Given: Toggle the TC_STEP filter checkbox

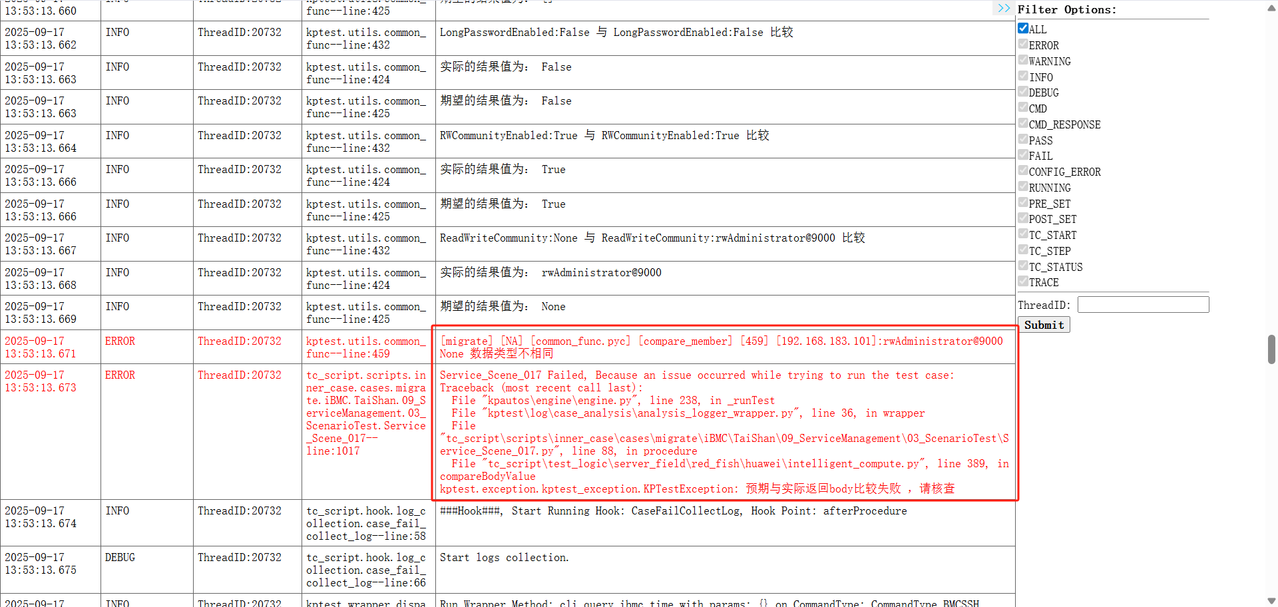Looking at the screenshot, I should point(1023,250).
